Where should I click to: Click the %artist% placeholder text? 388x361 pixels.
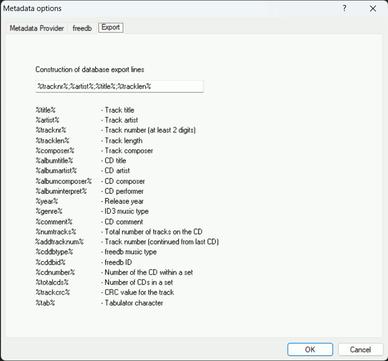pyautogui.click(x=48, y=120)
